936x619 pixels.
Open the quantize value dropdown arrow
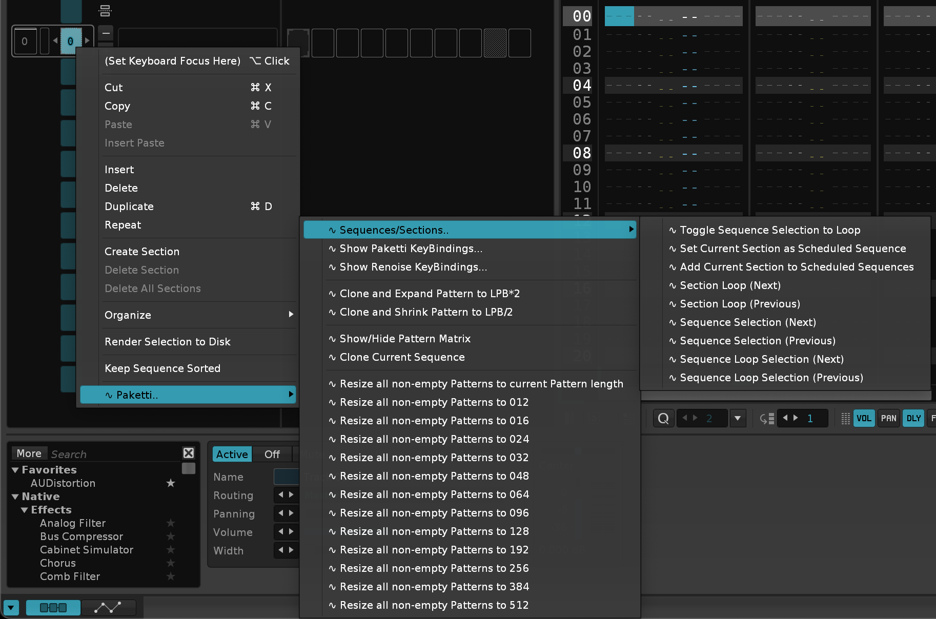(x=737, y=419)
